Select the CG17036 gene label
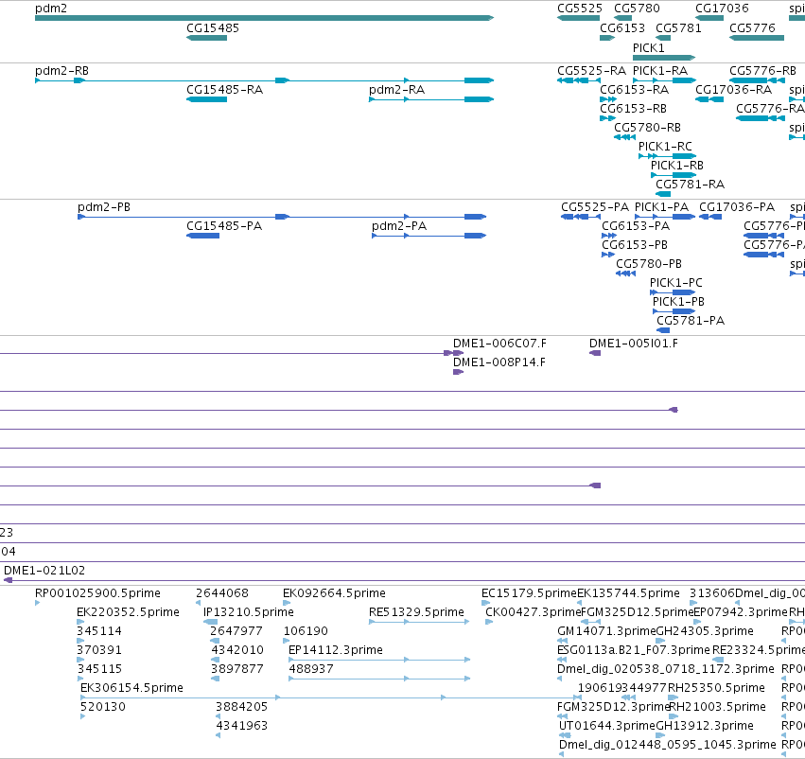This screenshot has width=805, height=759. click(x=722, y=9)
